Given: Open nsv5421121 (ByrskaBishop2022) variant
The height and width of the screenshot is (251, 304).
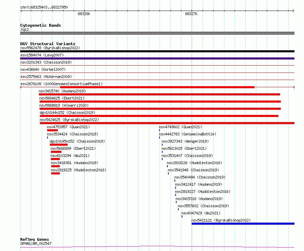Looking at the screenshot, I should point(221,220).
